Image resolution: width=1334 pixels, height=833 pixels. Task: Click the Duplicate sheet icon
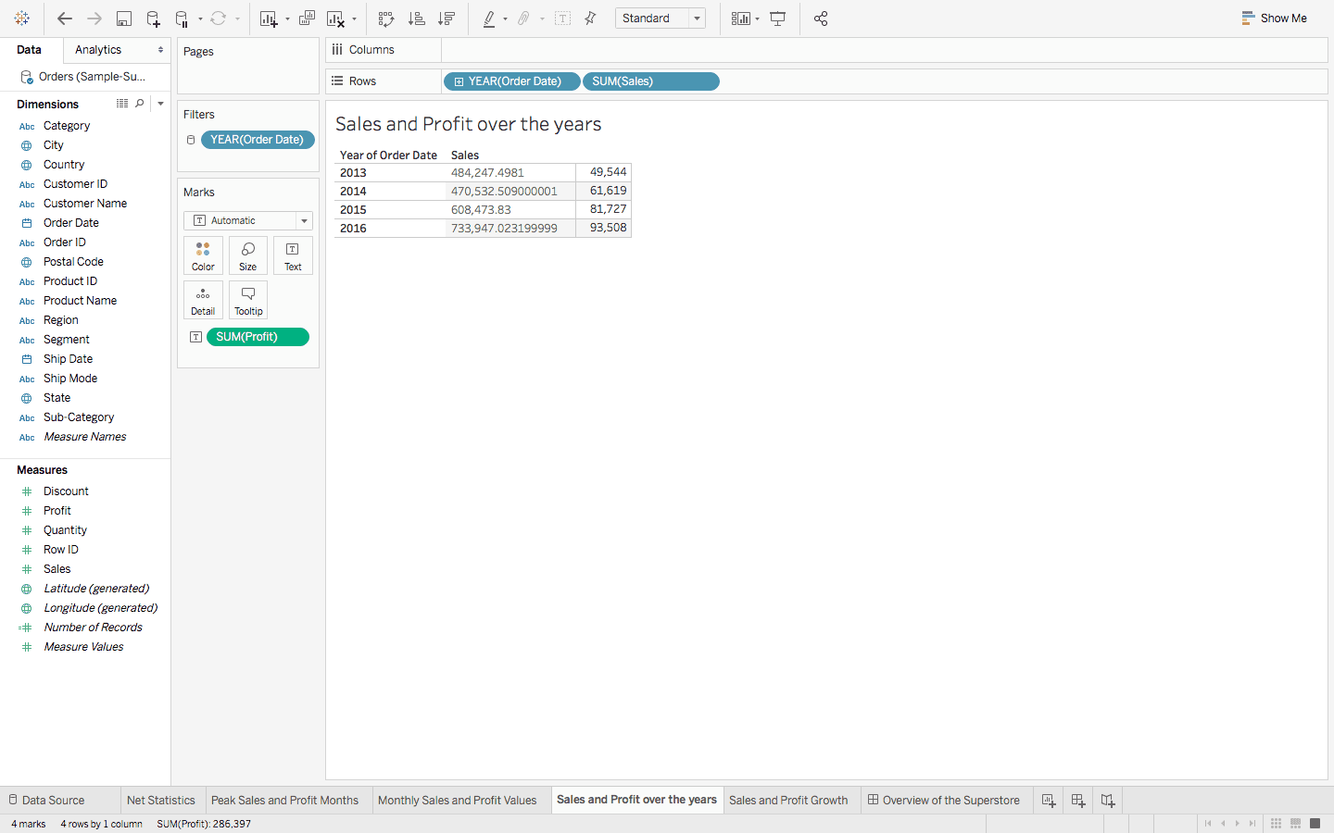coord(307,19)
